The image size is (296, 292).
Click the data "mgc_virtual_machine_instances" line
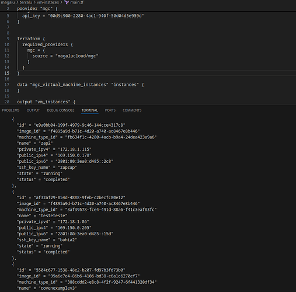tap(81, 85)
